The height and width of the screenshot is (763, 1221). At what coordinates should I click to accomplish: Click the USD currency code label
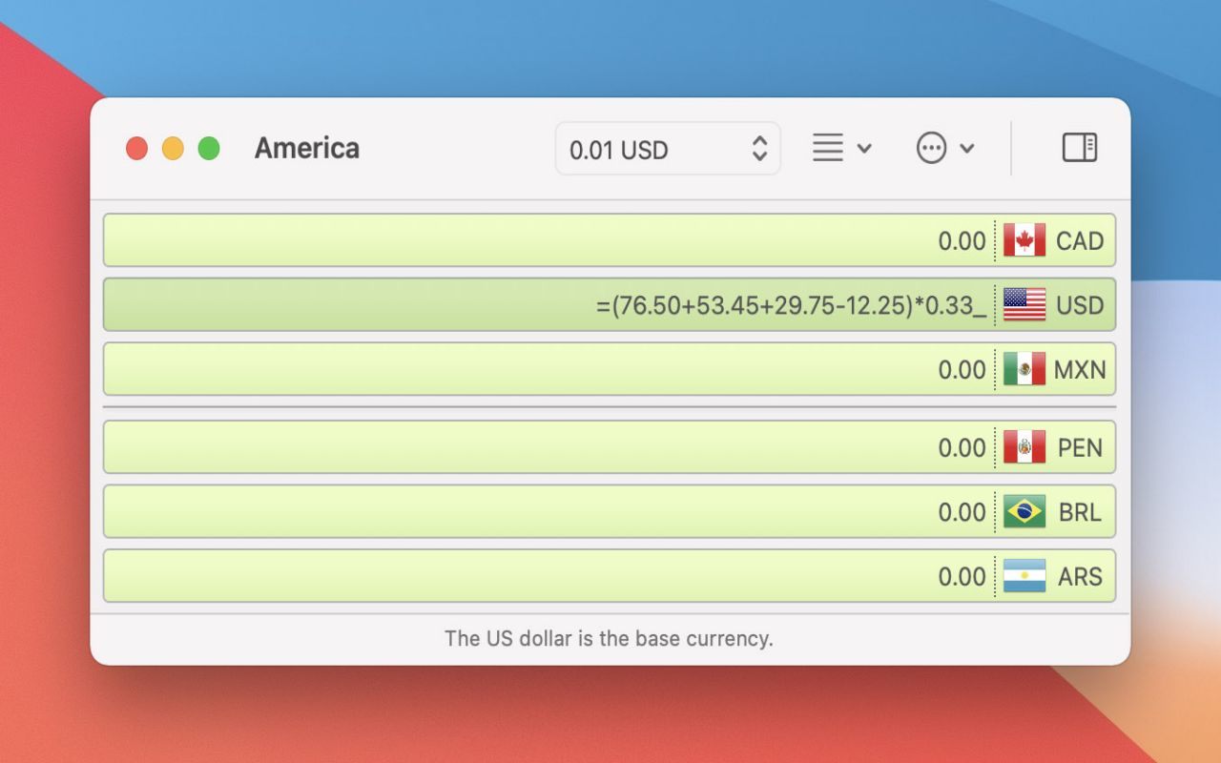pos(1080,306)
